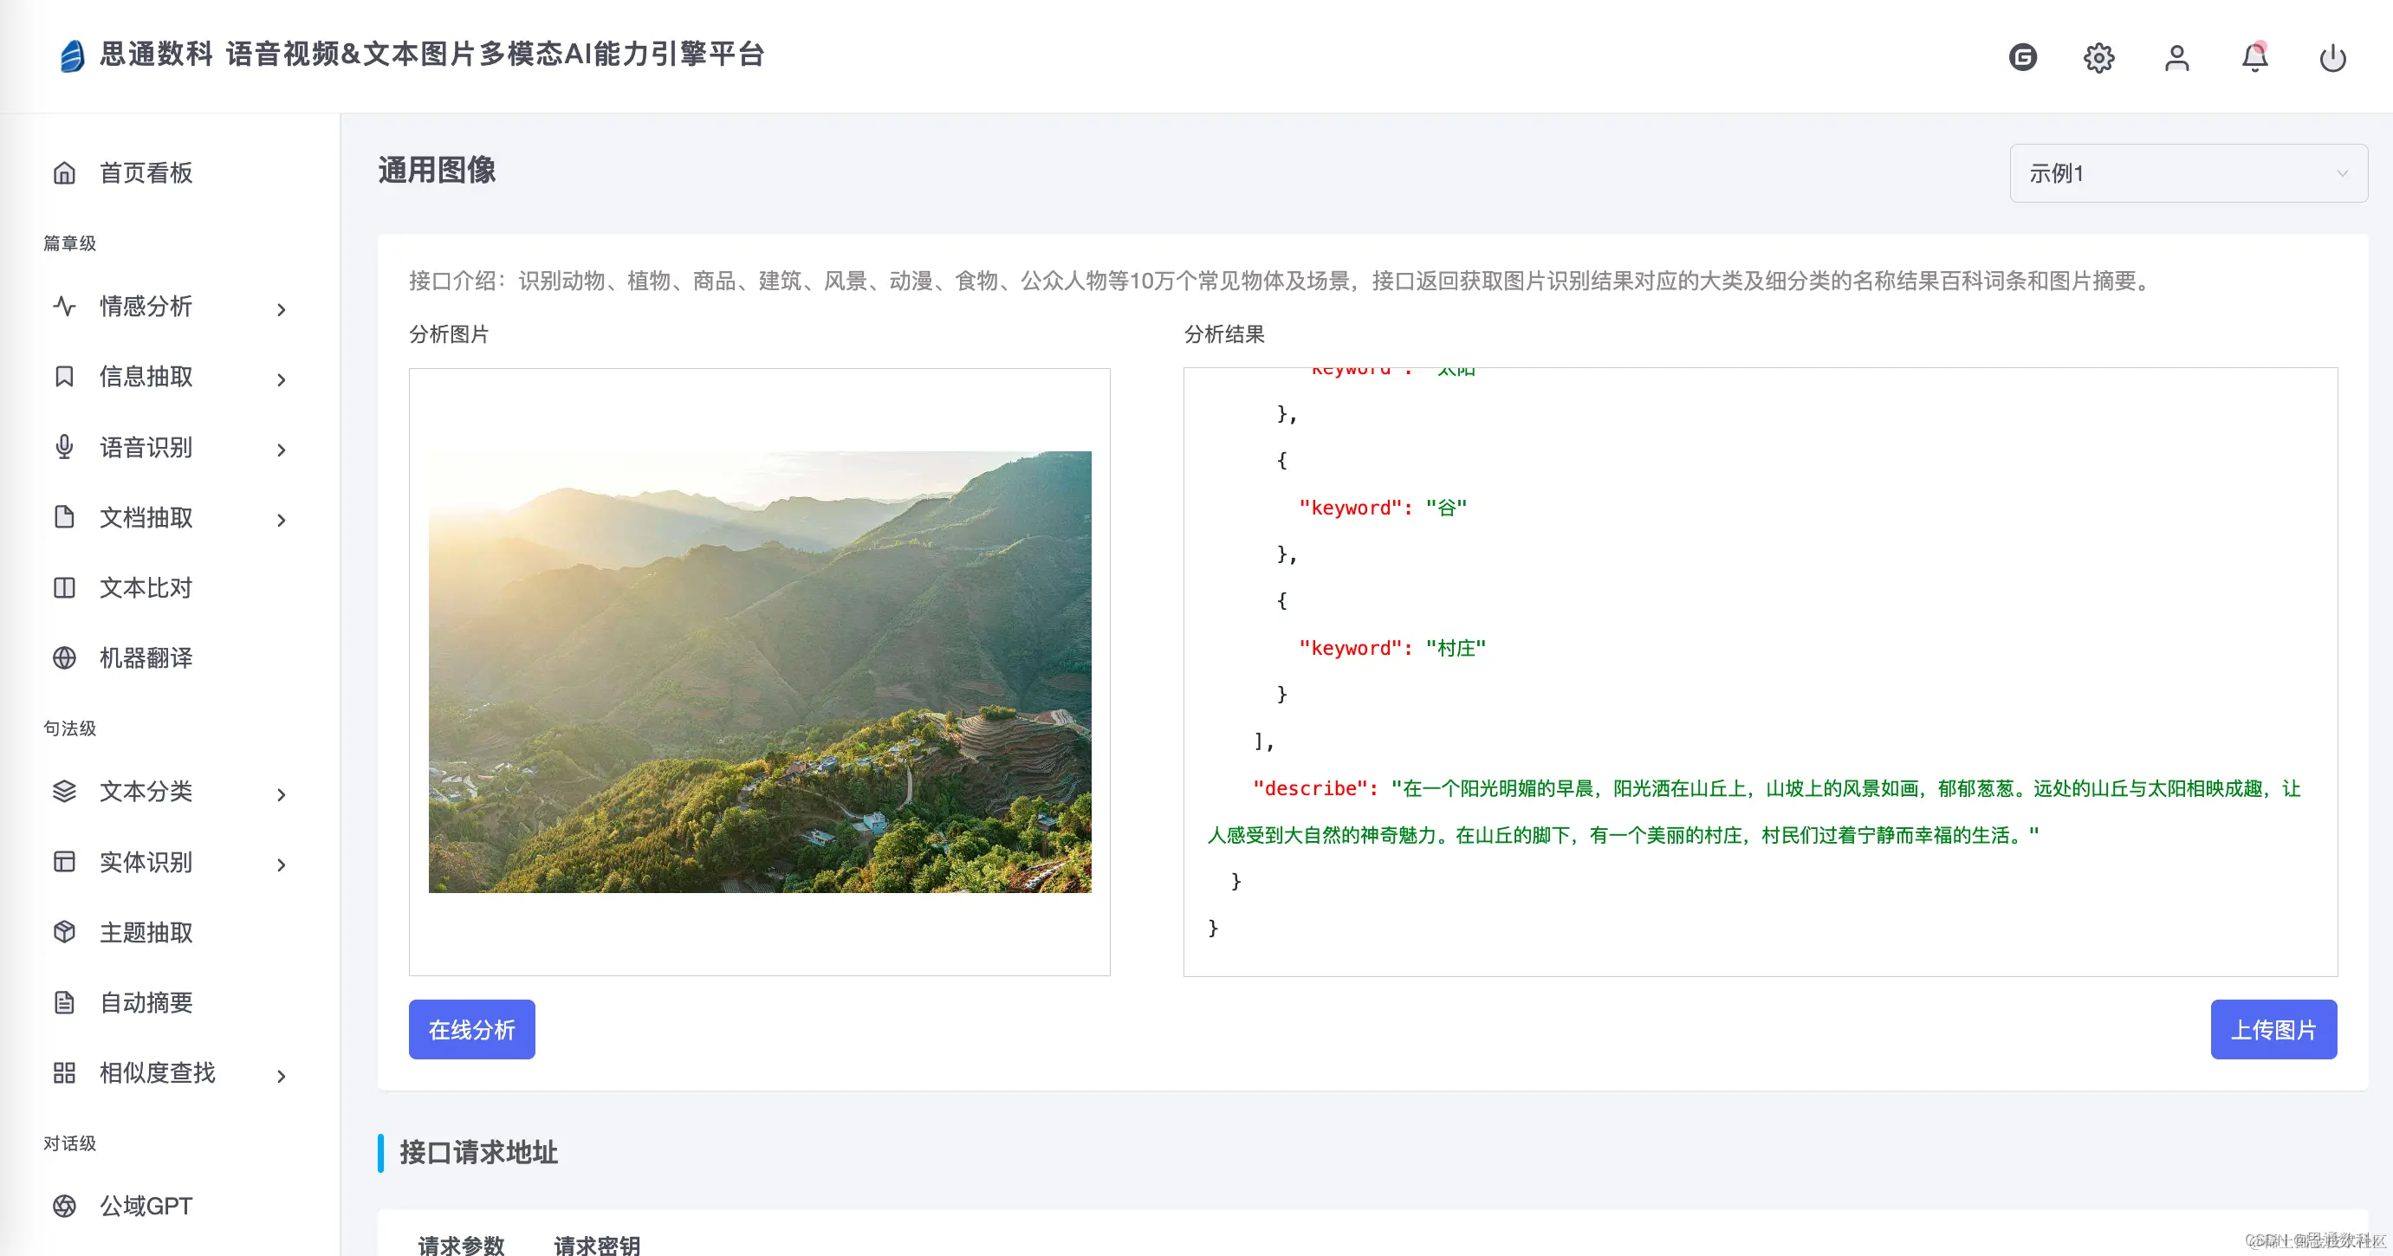This screenshot has height=1256, width=2393.
Task: Switch to the 请求参数 tab
Action: 462,1243
